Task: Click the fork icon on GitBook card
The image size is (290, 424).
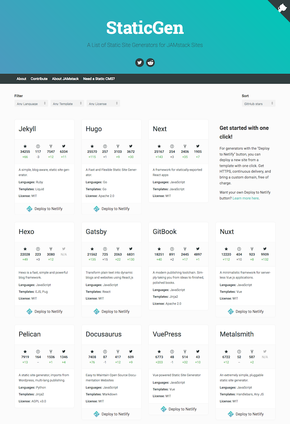Action: coord(185,249)
